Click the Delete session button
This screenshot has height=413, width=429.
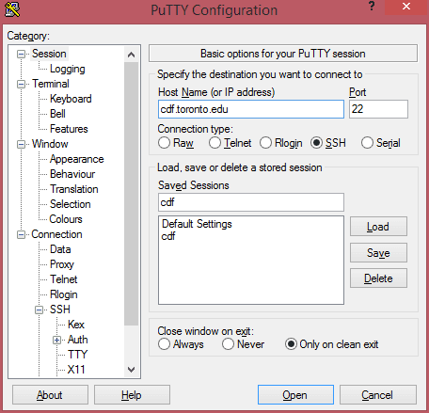[378, 278]
